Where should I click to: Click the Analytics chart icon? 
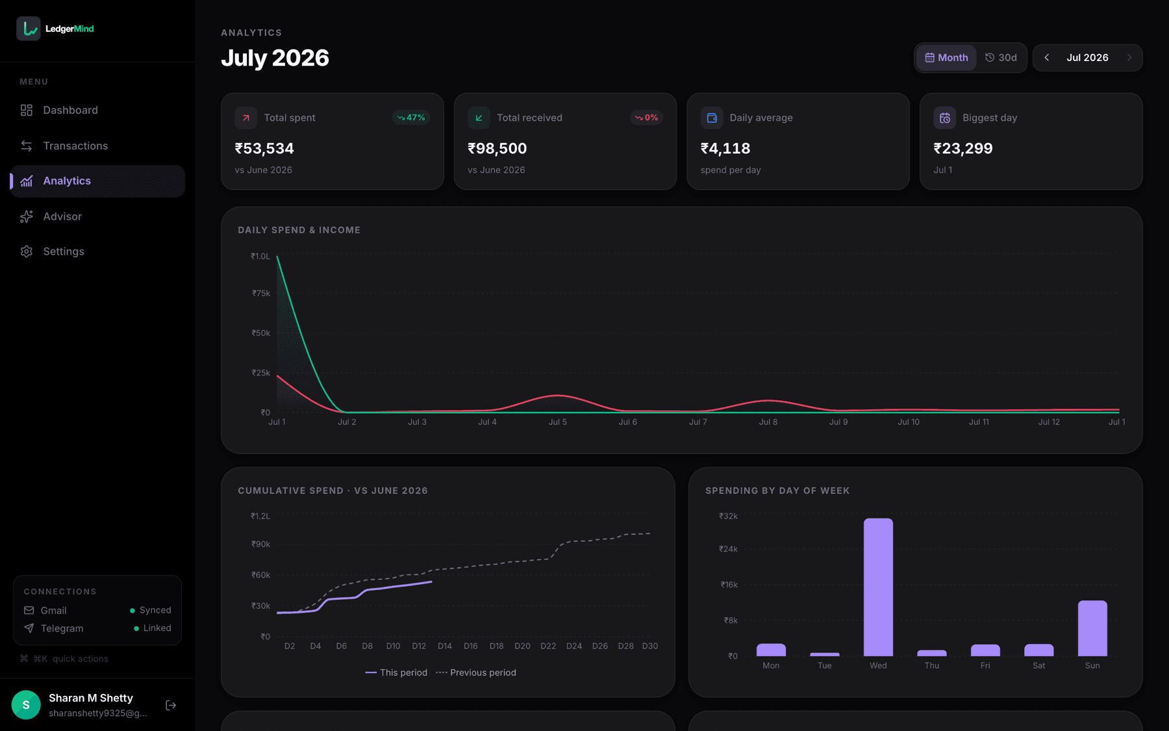click(x=27, y=181)
